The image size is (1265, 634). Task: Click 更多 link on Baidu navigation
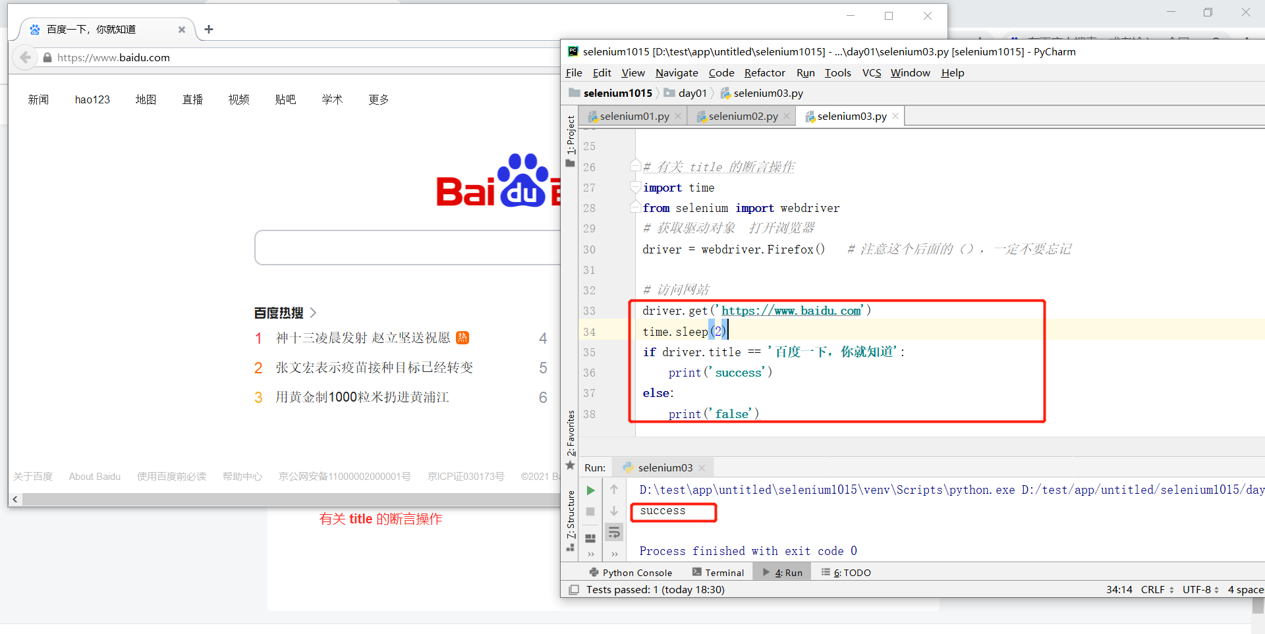click(x=379, y=99)
